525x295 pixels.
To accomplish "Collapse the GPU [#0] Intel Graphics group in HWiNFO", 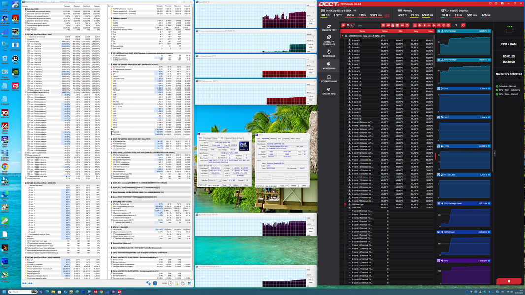I will click(110, 202).
